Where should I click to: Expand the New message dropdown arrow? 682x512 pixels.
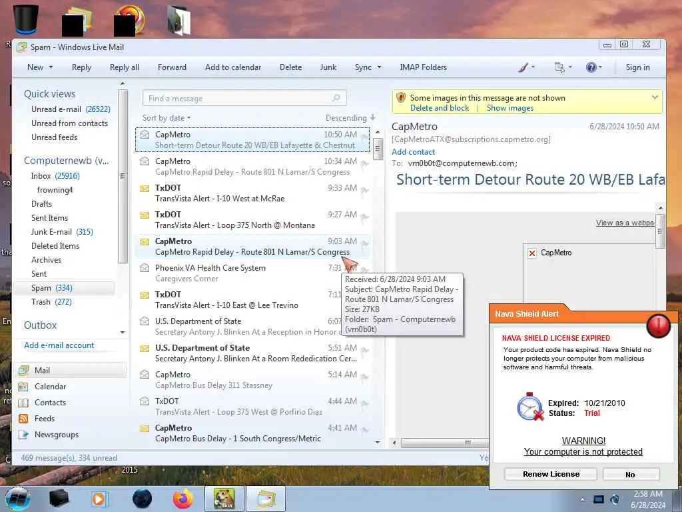[x=51, y=67]
